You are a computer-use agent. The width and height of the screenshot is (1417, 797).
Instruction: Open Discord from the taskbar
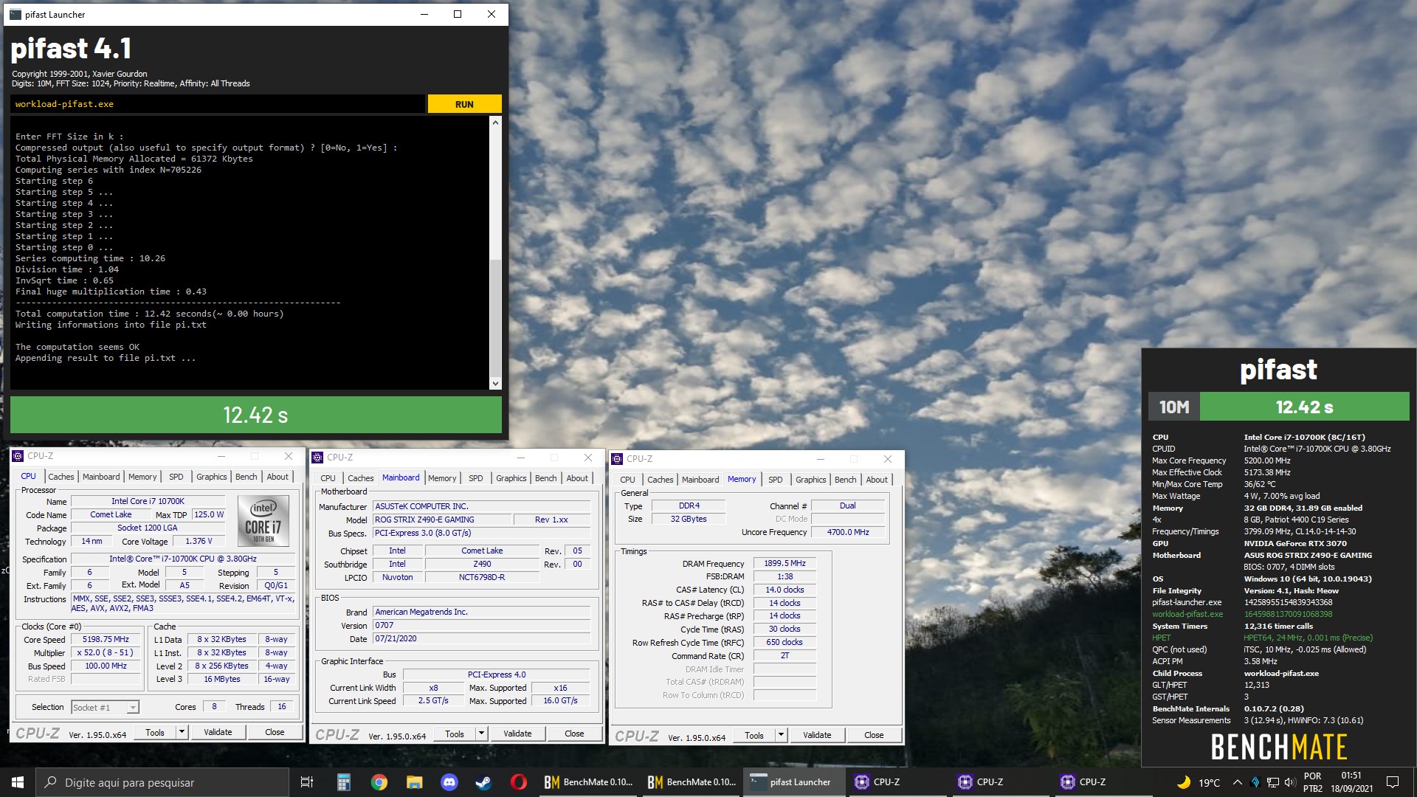(449, 782)
